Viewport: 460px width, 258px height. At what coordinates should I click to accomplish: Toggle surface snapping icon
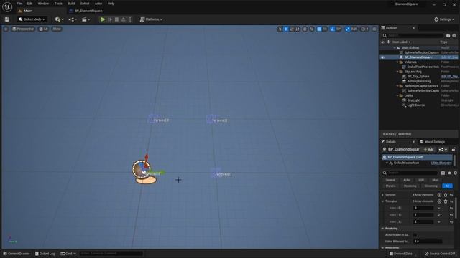click(x=311, y=29)
